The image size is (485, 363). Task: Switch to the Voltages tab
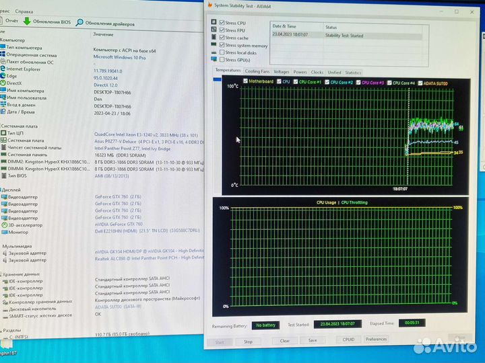282,72
